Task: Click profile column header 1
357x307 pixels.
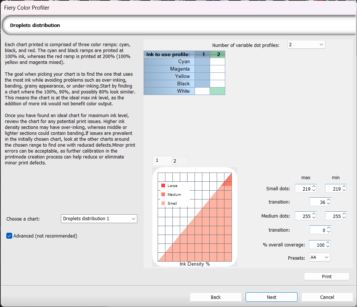Action: pos(202,54)
